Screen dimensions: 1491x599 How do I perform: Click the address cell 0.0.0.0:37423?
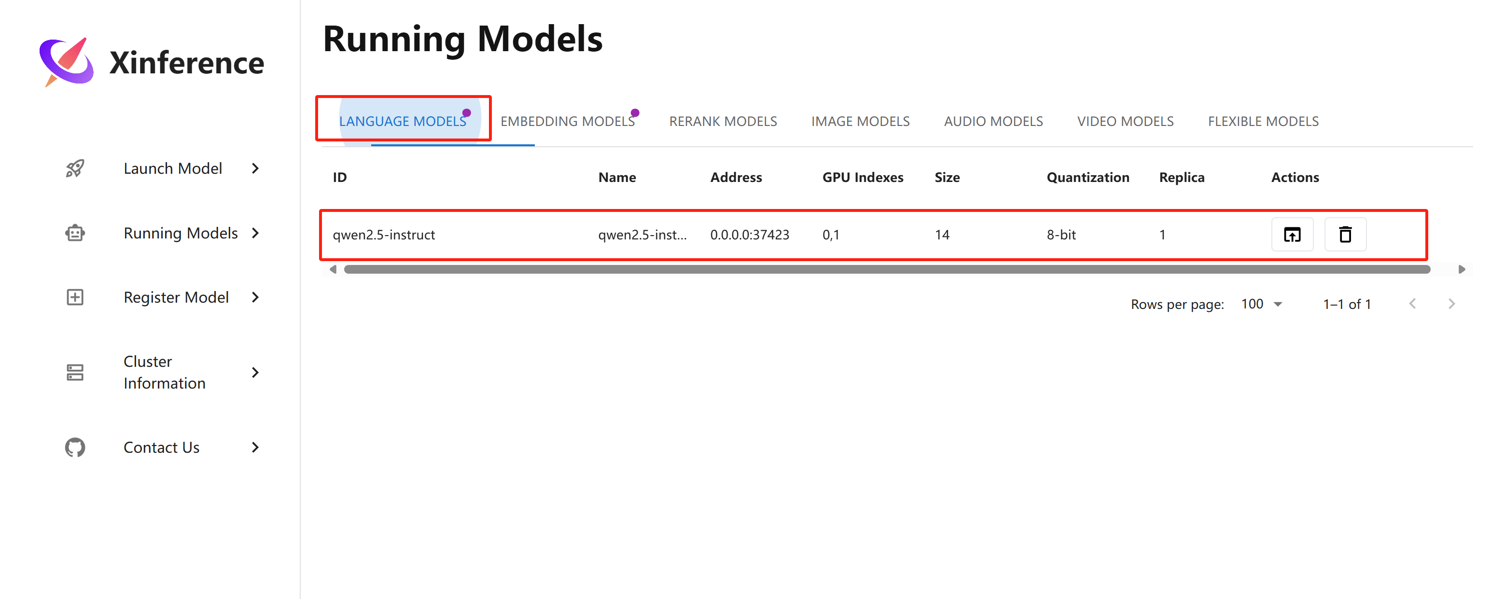[750, 235]
